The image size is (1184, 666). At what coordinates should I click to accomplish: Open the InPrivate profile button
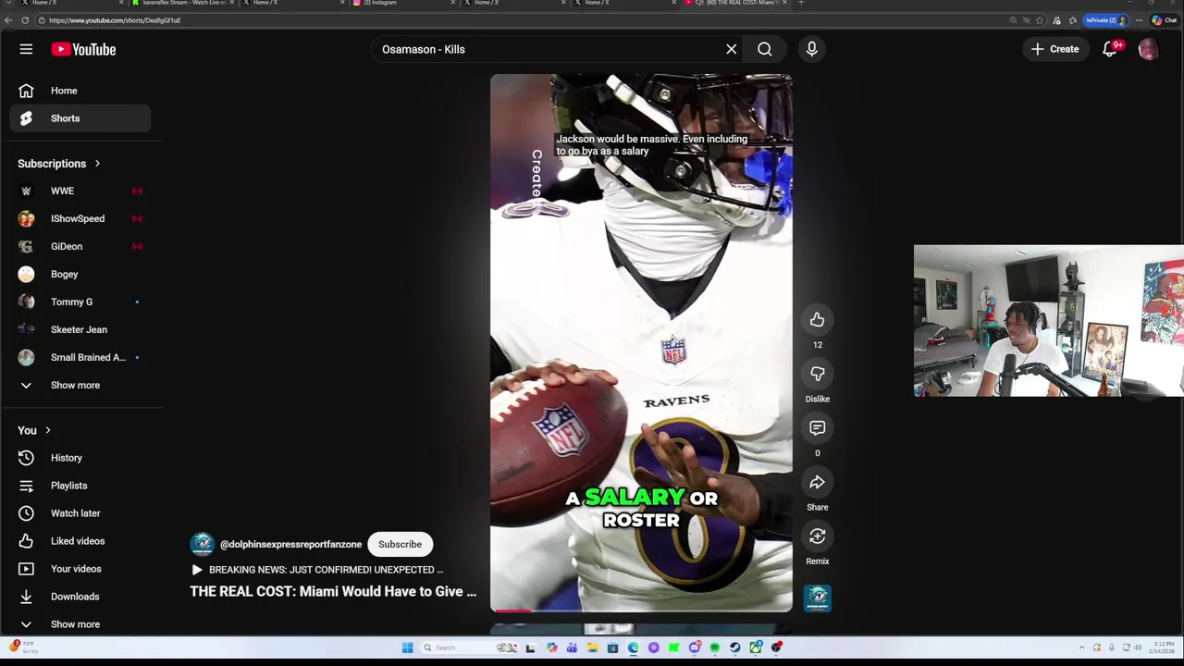tap(1106, 20)
